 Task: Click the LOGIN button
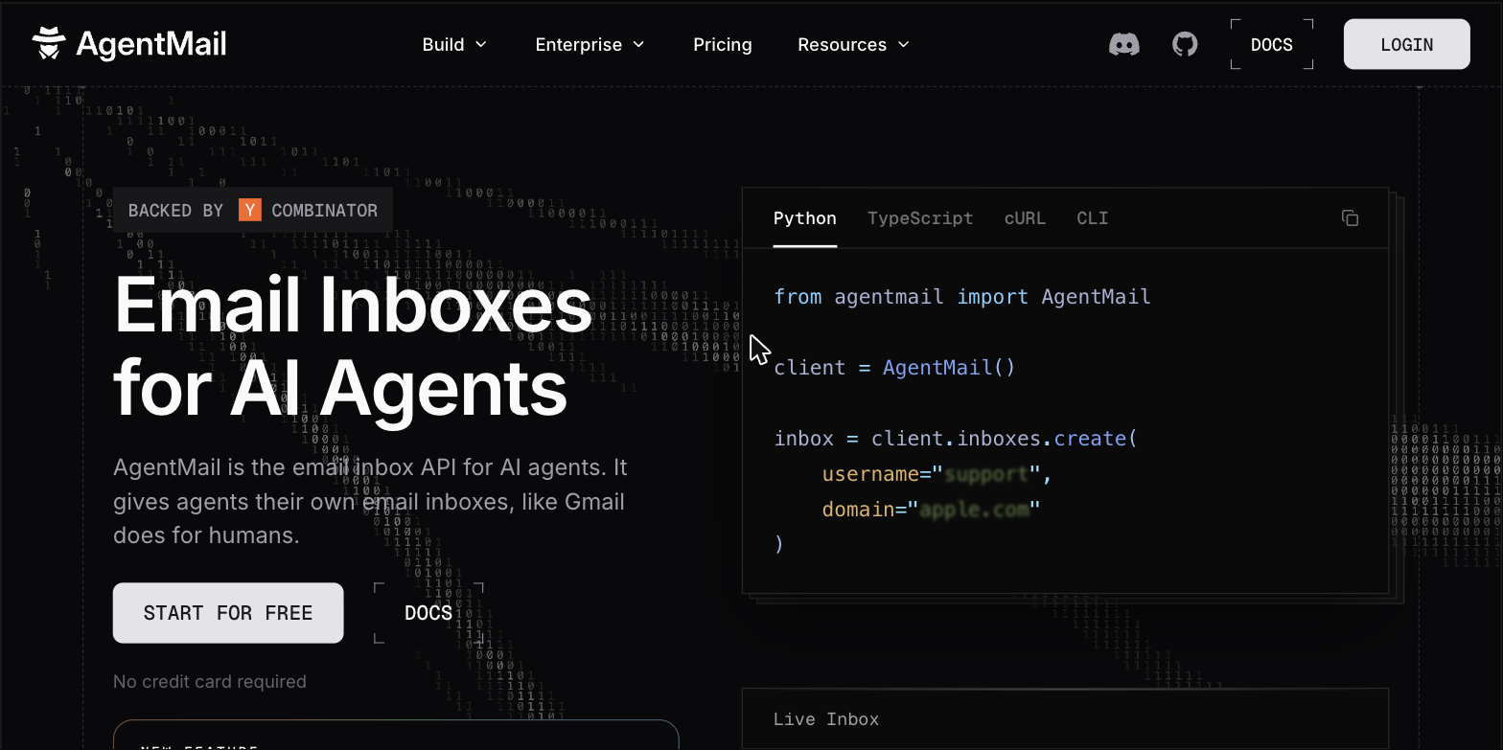(x=1406, y=44)
